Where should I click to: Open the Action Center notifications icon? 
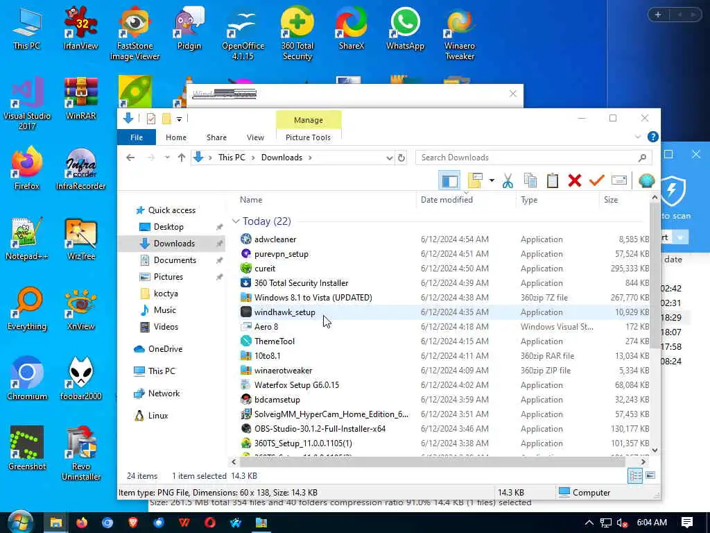(x=686, y=523)
